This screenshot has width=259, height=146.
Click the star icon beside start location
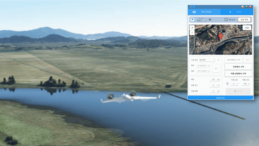(x=219, y=60)
